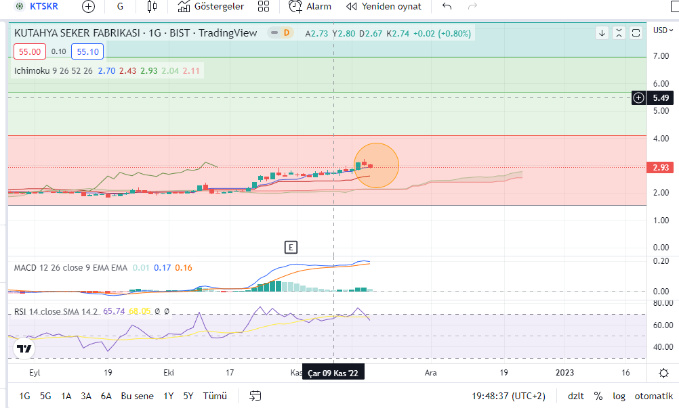The image size is (679, 408).
Task: Click the 55.00 sell price button
Action: point(30,52)
